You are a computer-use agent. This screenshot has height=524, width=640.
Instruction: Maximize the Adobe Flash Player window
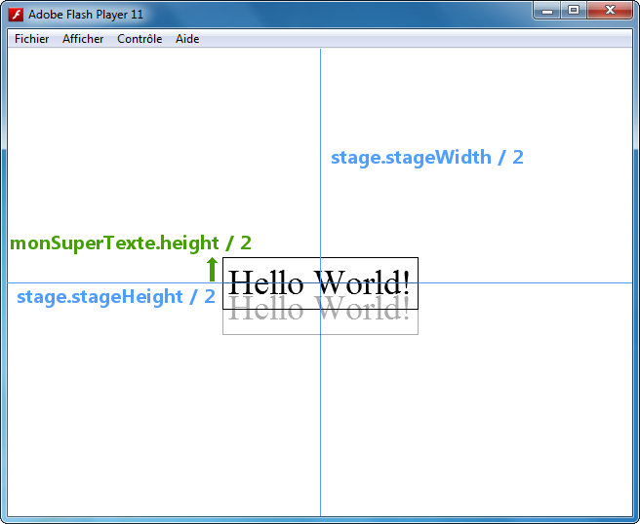(574, 10)
